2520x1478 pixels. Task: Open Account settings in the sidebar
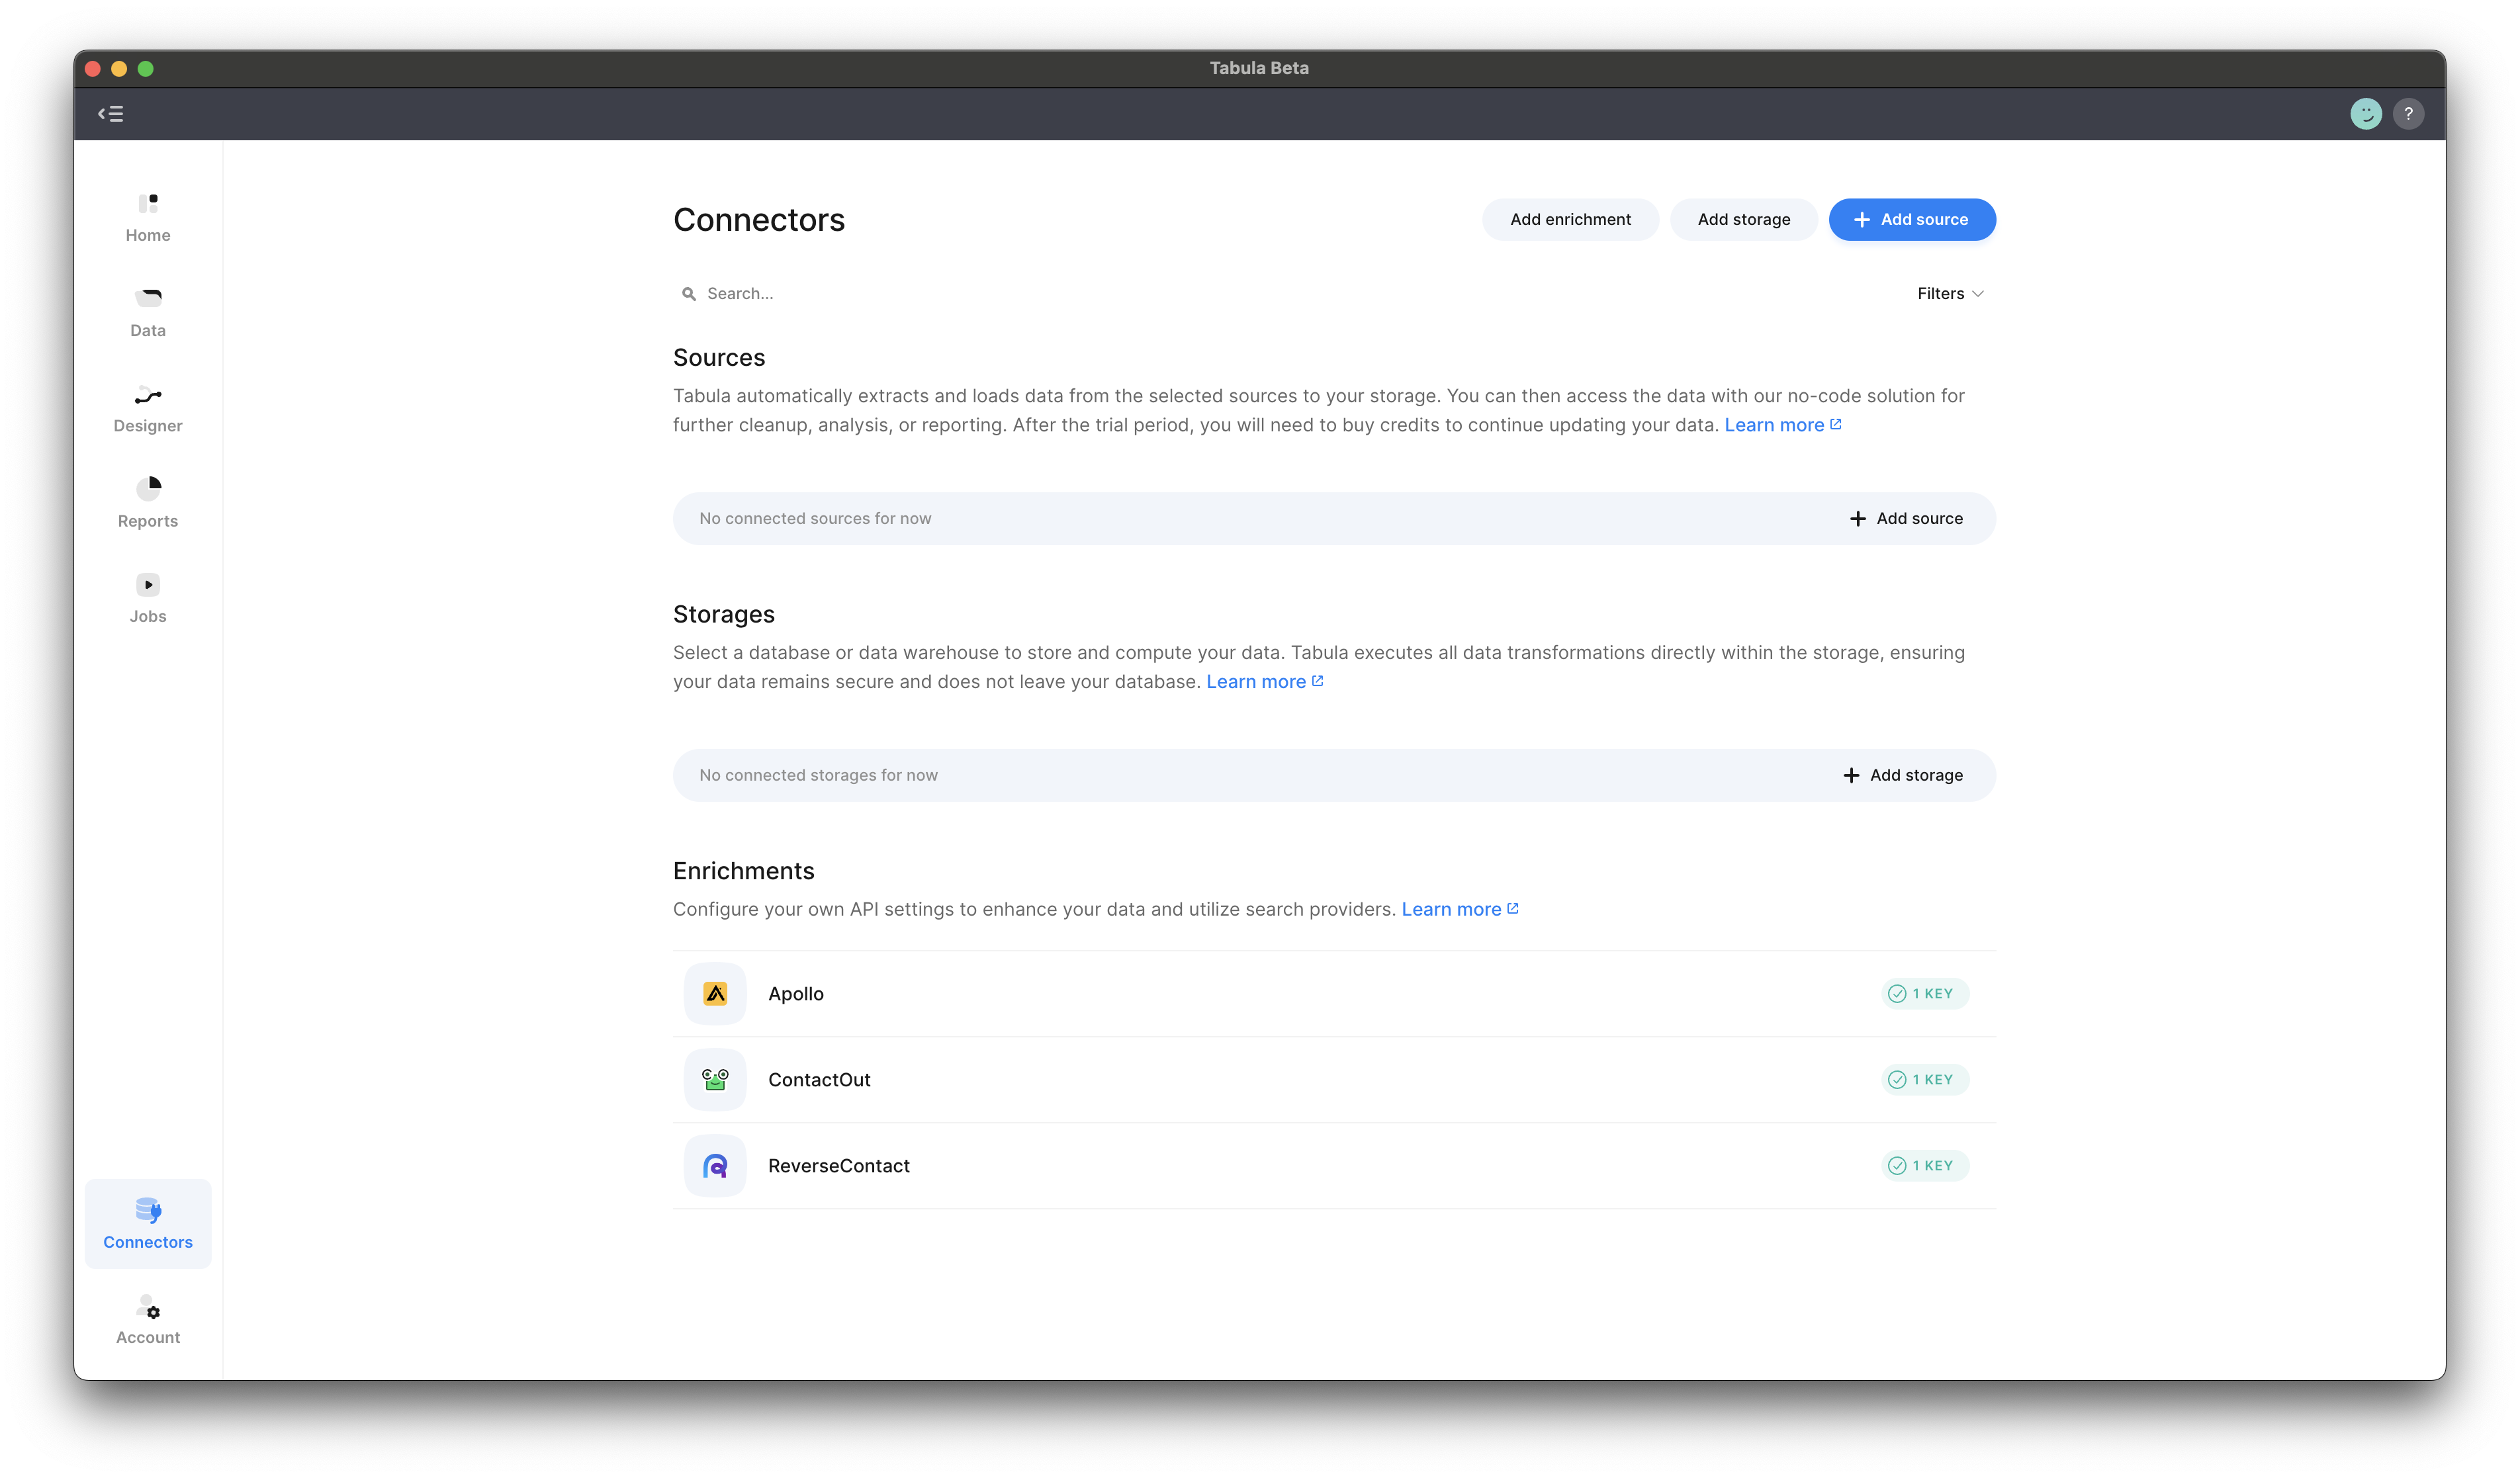coord(148,1320)
